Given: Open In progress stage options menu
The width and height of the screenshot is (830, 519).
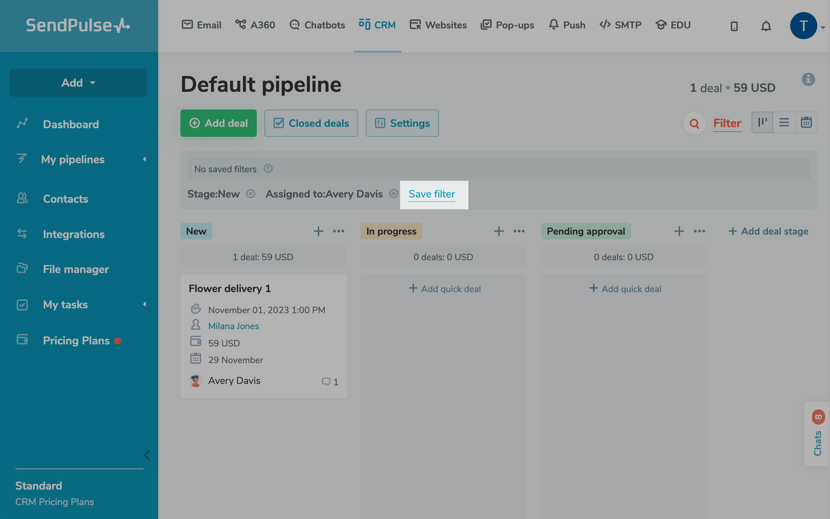Looking at the screenshot, I should 519,231.
